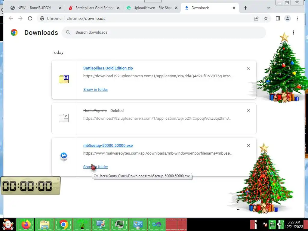Click the Battlepillars zip file icon

(64, 79)
